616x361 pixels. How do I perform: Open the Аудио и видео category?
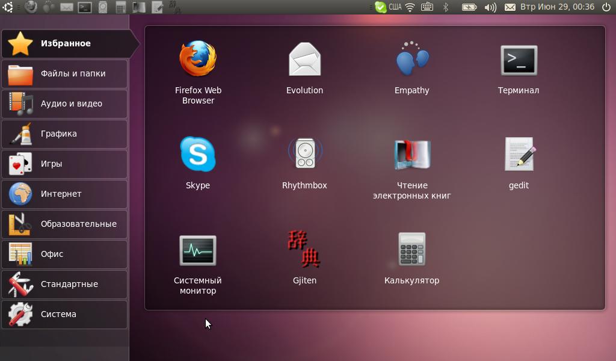pos(65,103)
